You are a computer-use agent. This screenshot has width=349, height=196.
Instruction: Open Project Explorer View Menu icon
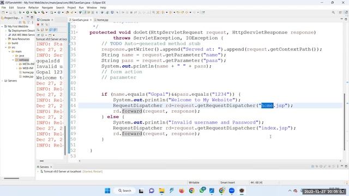[33, 22]
